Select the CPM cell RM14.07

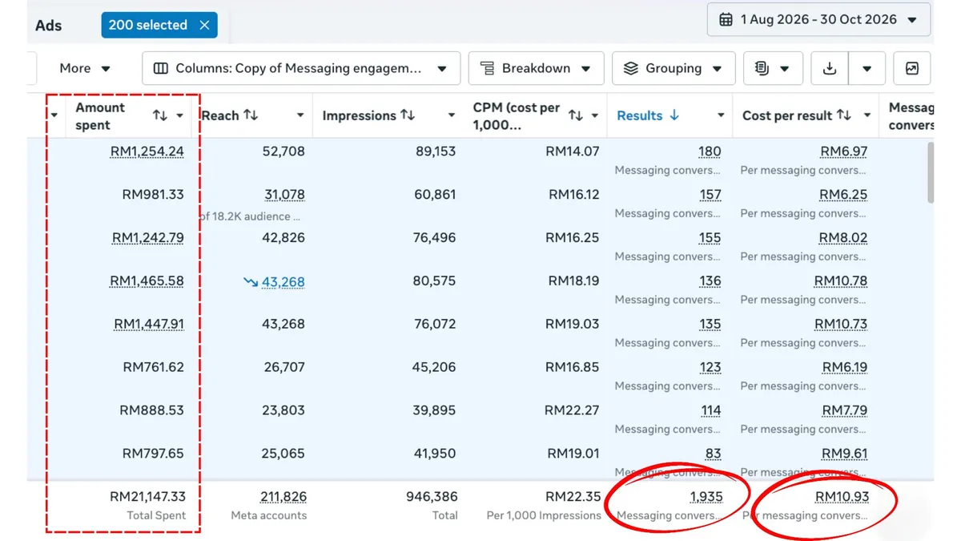point(572,151)
